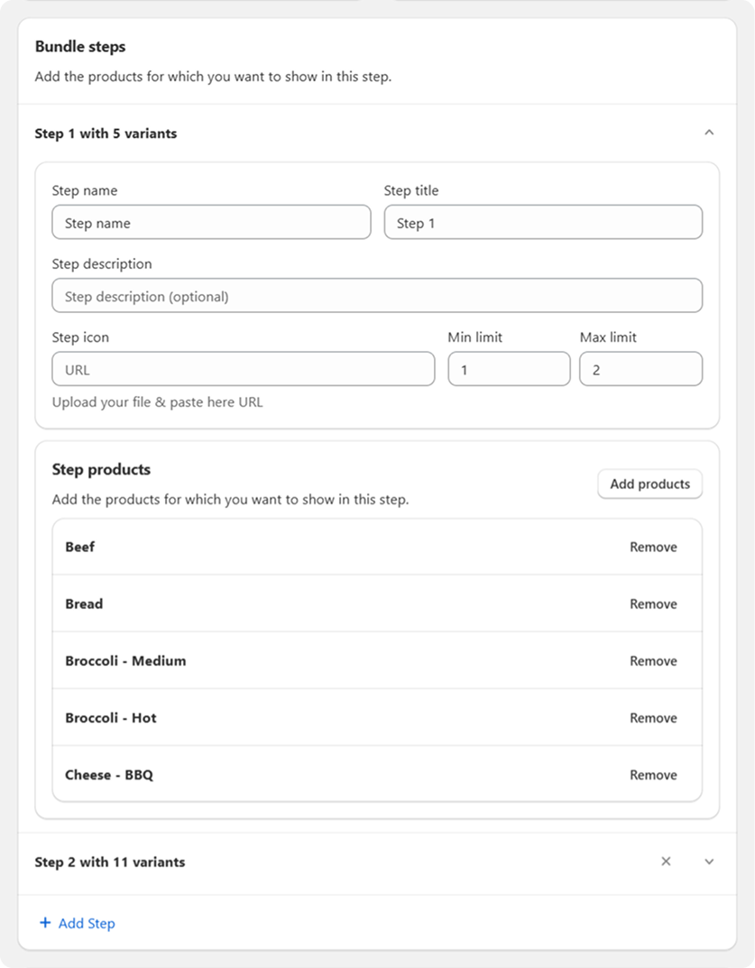Delete Step 2 using the X icon
Screen dimensions: 755x968
coord(666,862)
